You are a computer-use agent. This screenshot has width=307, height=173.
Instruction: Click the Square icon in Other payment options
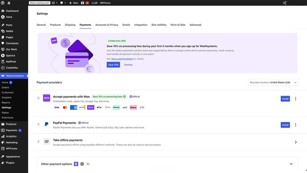tap(82, 164)
